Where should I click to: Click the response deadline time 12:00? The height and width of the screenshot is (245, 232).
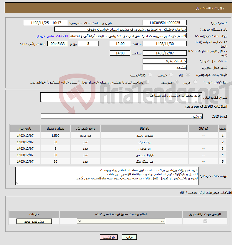120,44
